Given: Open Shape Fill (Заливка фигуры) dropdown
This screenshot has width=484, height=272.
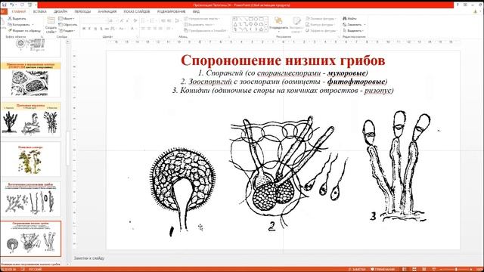Looking at the screenshot, I should (321, 18).
